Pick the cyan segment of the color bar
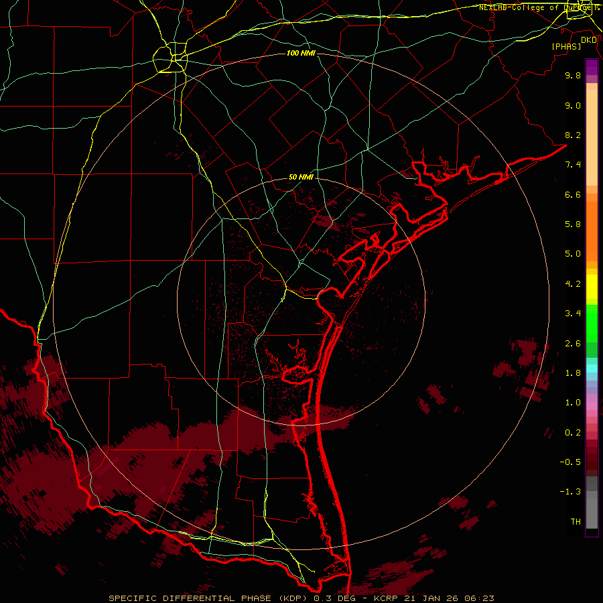This screenshot has height=603, width=603. point(592,368)
